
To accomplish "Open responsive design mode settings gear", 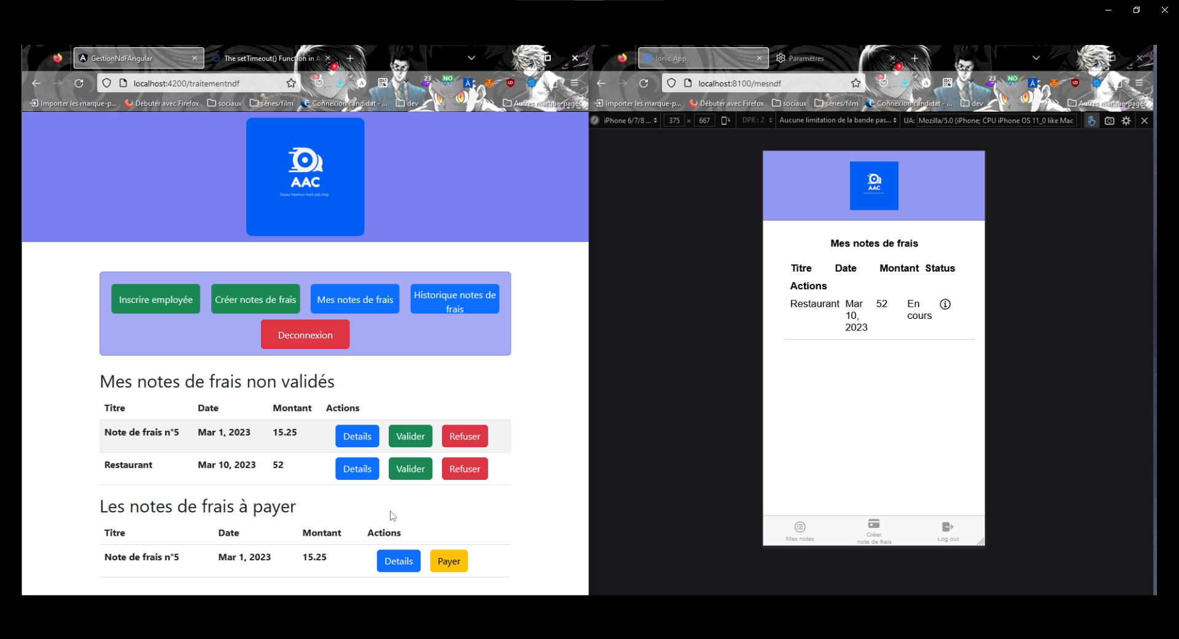I will (x=1126, y=121).
